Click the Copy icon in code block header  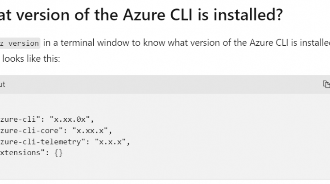click(326, 84)
